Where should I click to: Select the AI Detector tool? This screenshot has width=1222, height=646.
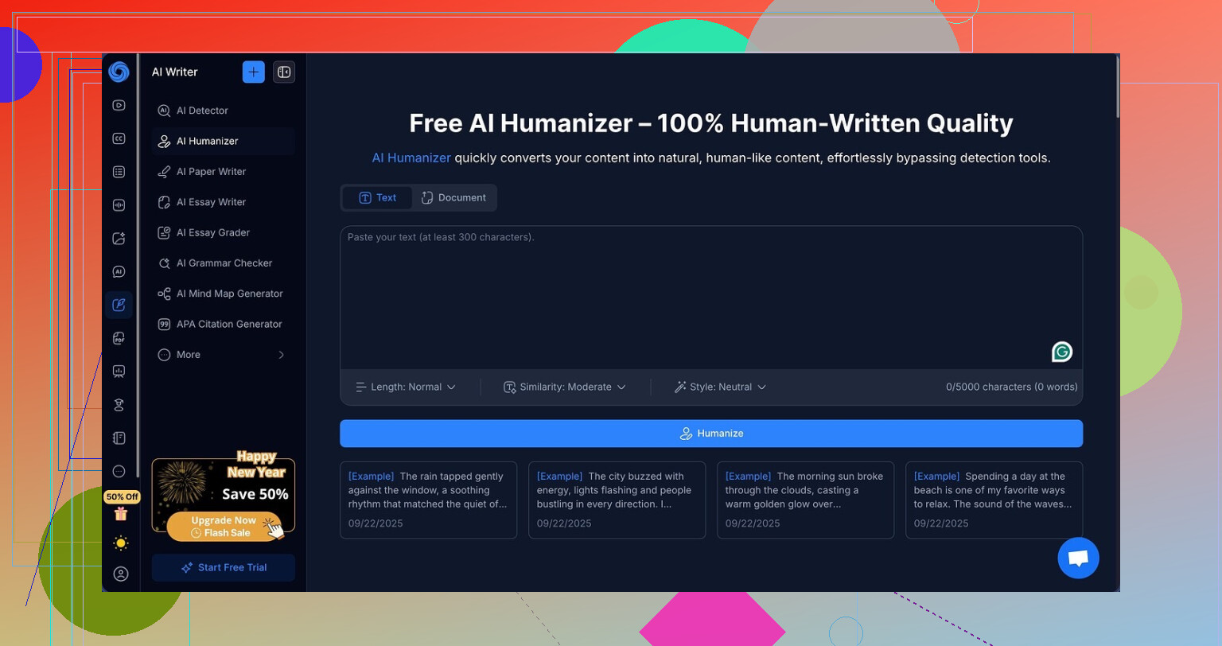coord(201,111)
